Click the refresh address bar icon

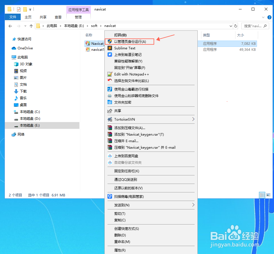click(236, 26)
